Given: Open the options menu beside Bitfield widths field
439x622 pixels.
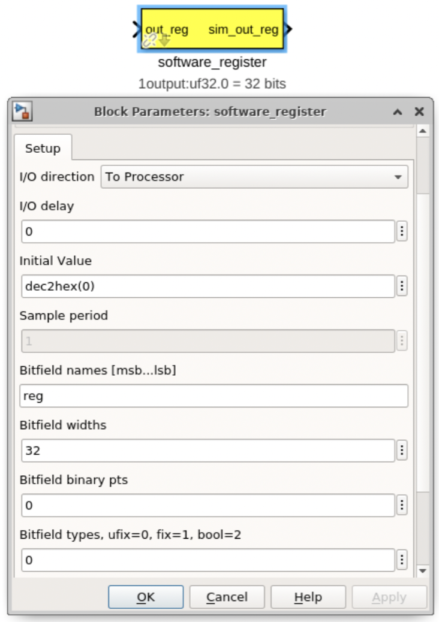Looking at the screenshot, I should [402, 451].
